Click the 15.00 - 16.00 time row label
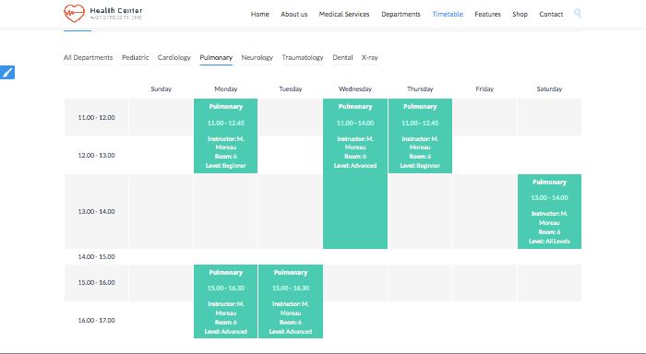646x354 pixels. point(96,282)
